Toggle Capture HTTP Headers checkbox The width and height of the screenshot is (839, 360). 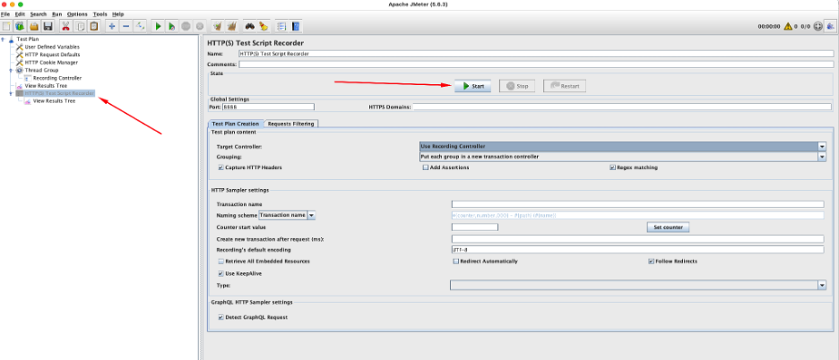[x=221, y=167]
